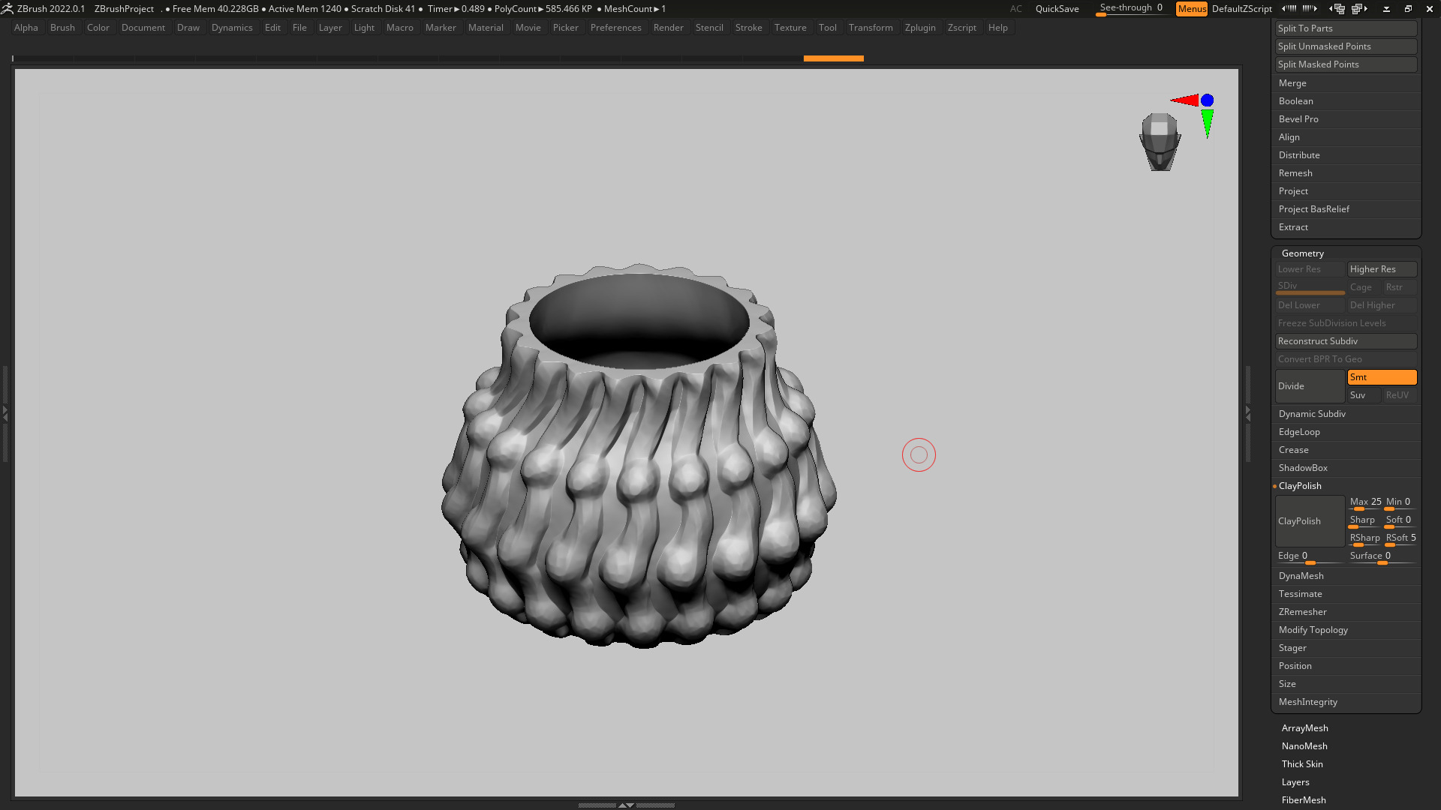Click the large ClayPolish button
Screen dimensions: 1441x810
[1310, 521]
